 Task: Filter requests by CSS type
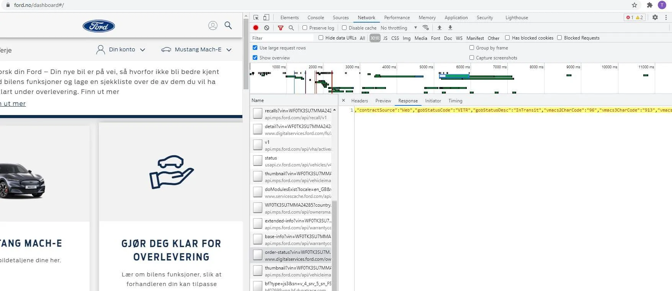pos(395,38)
